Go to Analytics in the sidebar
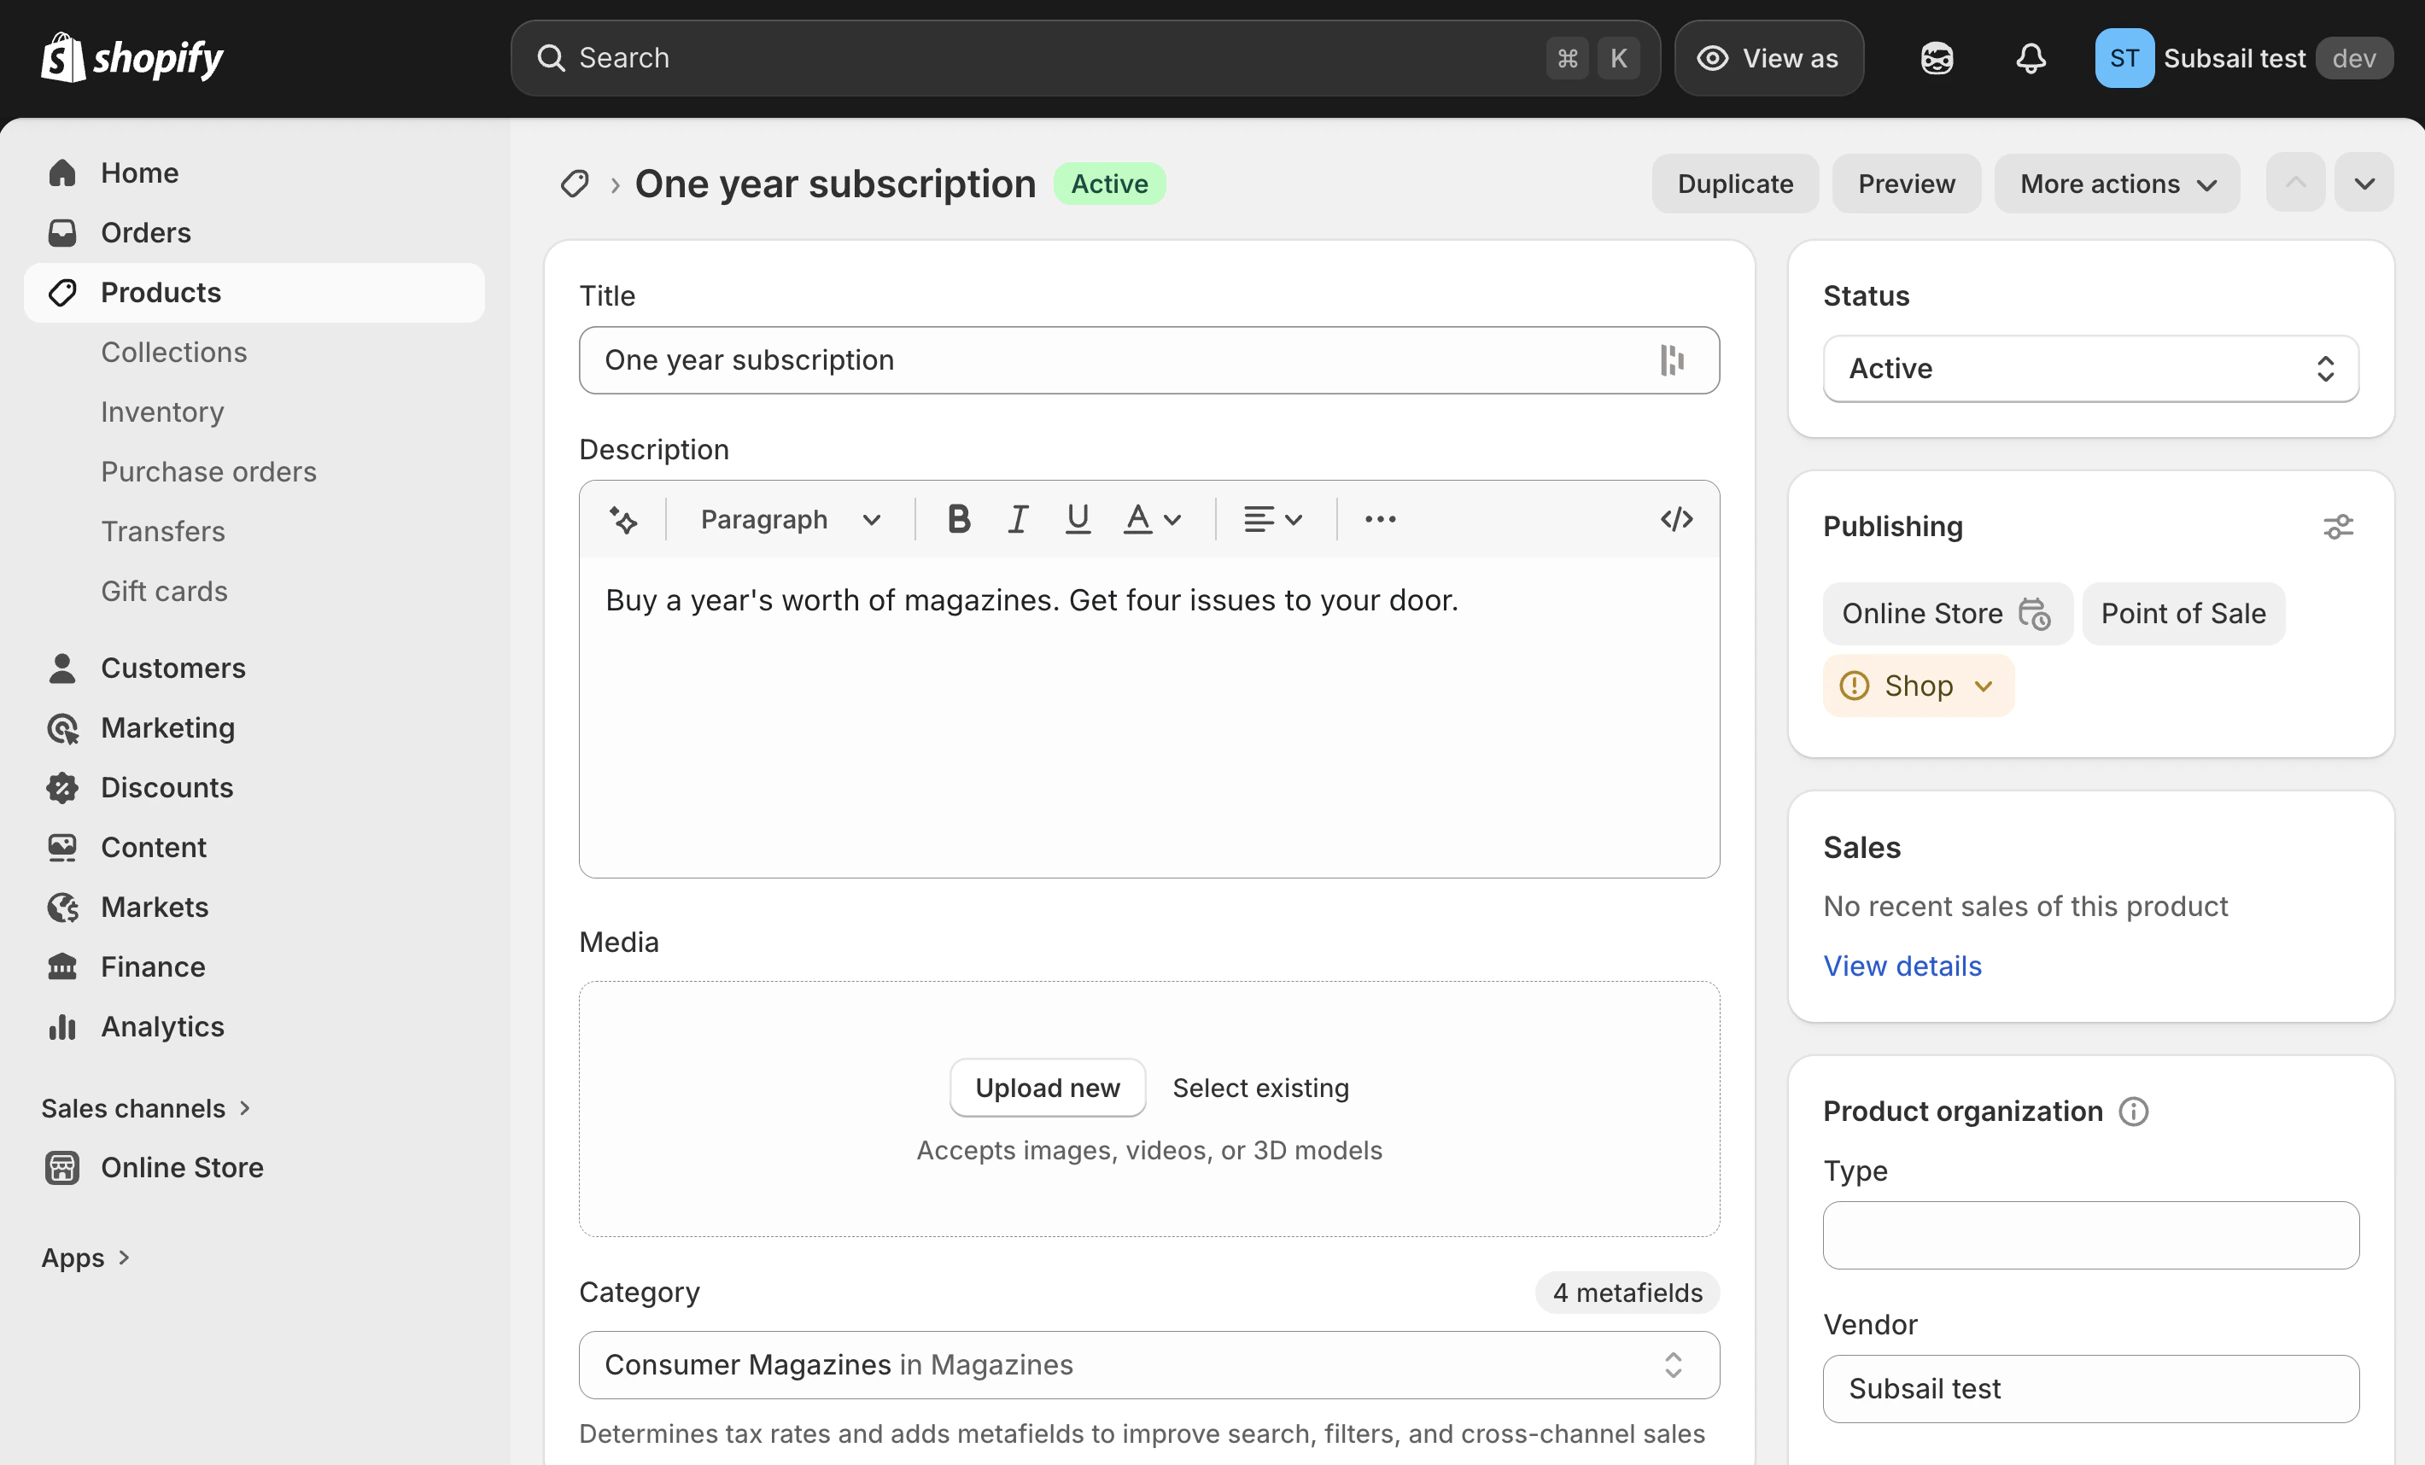The image size is (2425, 1465). 162,1026
